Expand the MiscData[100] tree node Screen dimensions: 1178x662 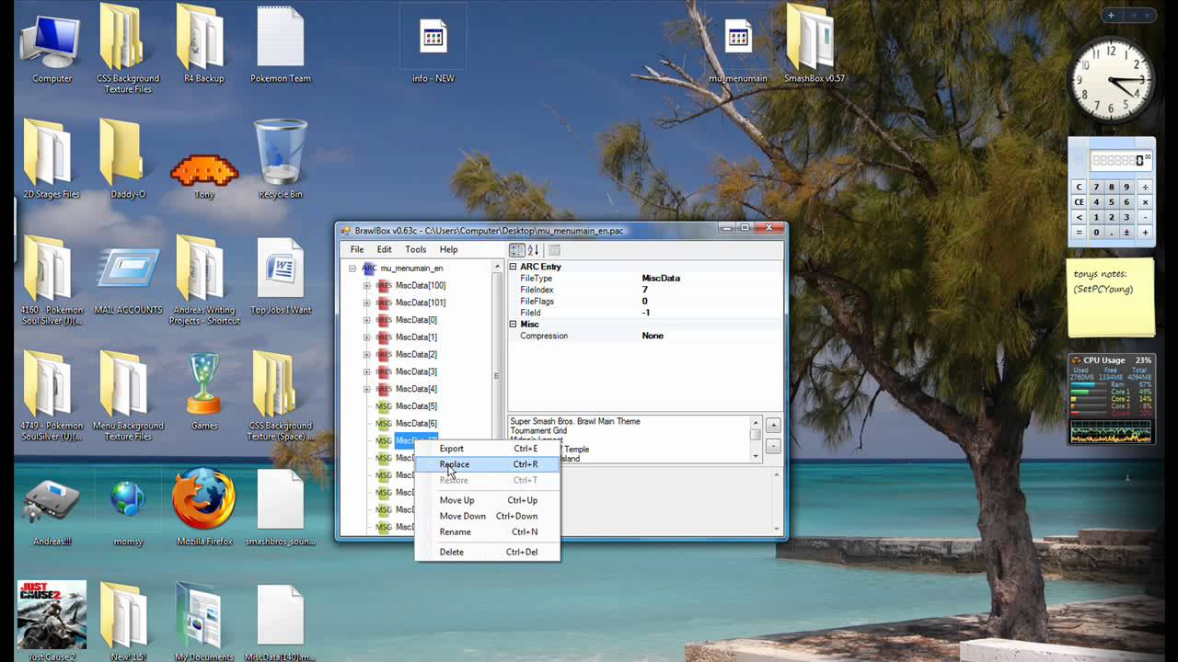pos(366,286)
